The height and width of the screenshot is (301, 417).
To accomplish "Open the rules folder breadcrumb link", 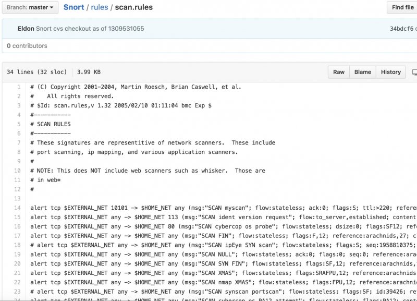I will click(x=100, y=7).
